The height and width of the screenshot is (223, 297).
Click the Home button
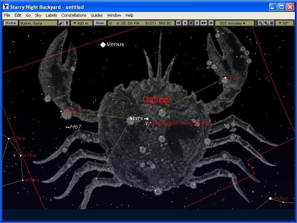[11, 23]
